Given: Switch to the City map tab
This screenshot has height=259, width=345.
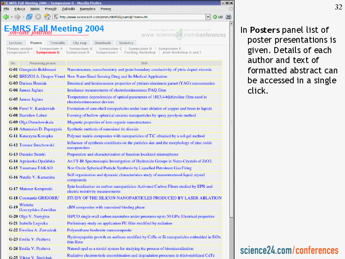Looking at the screenshot, I should tap(79, 43).
